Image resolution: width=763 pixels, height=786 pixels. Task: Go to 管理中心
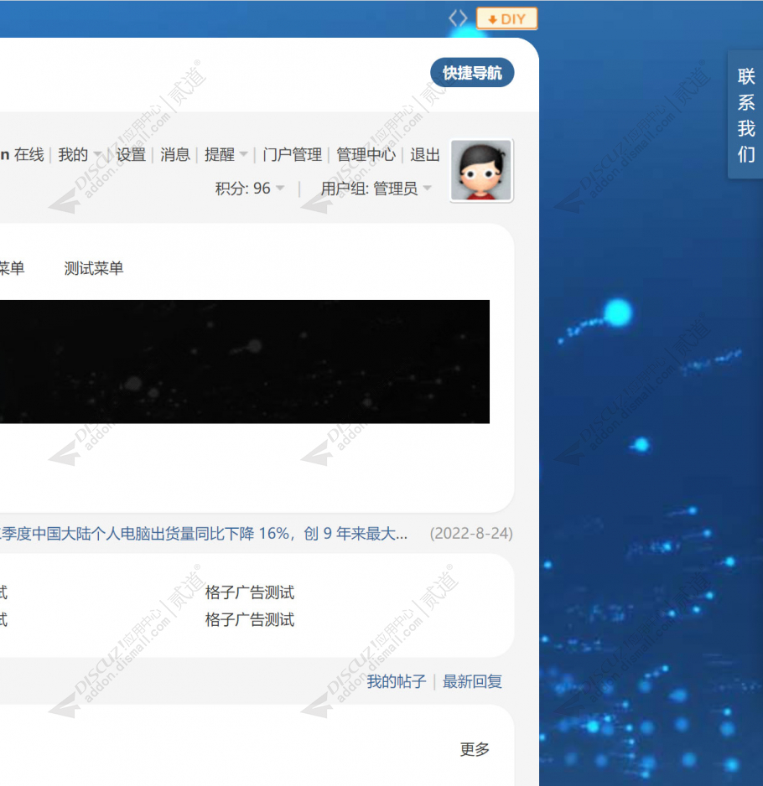tap(366, 154)
